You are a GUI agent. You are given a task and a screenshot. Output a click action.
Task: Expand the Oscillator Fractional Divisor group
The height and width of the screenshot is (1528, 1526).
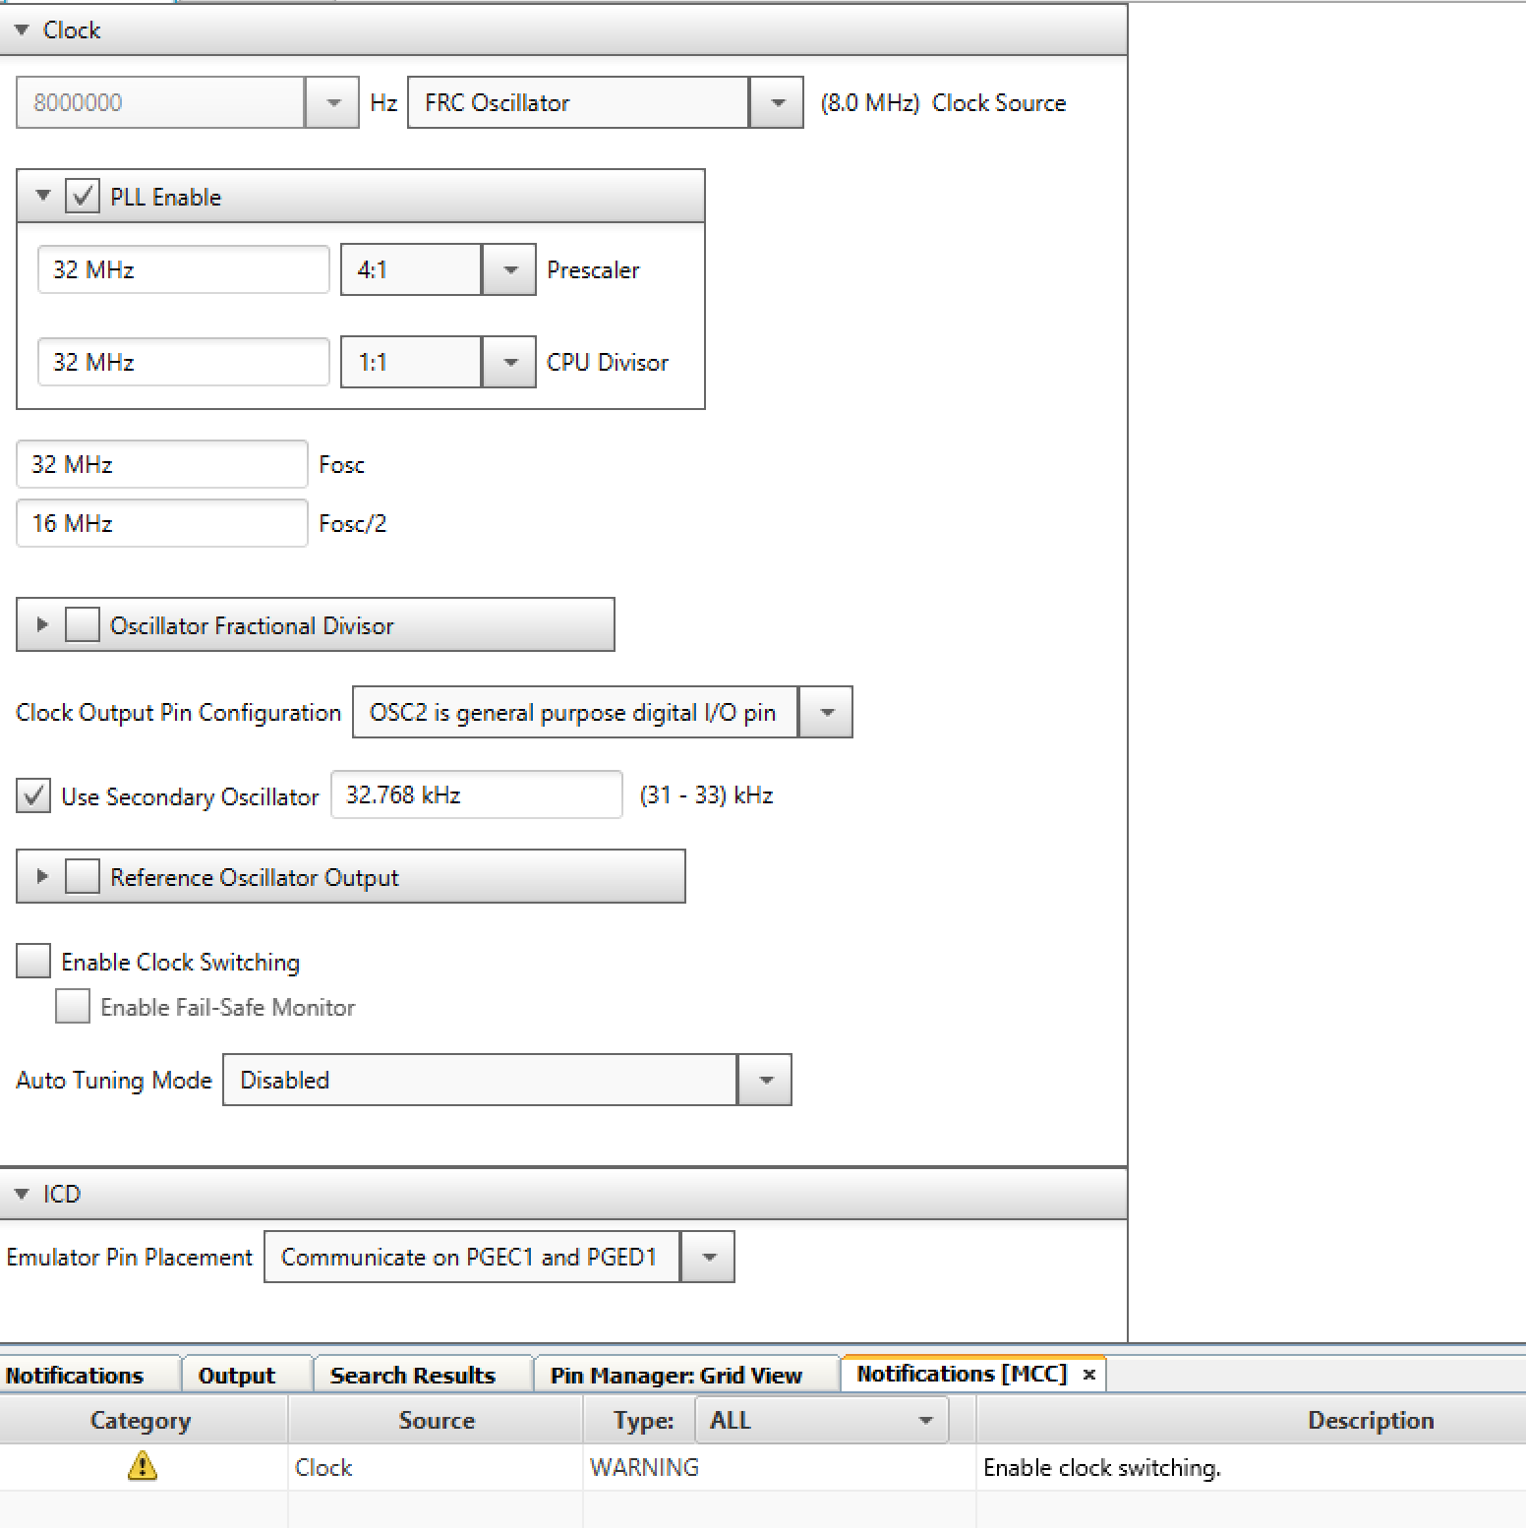tap(42, 624)
